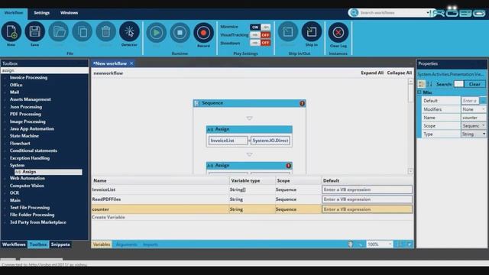Create a New workflow file
The image size is (489, 275).
(x=11, y=32)
